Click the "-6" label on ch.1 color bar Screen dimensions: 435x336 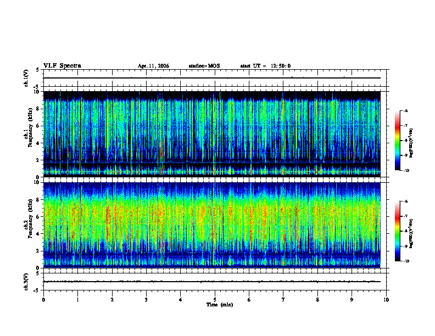click(405, 110)
